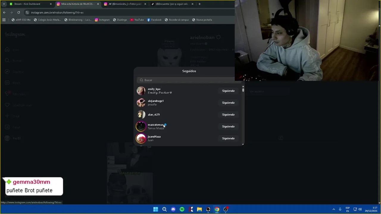Click the Seguidos list scrollbar up arrow

point(243,86)
